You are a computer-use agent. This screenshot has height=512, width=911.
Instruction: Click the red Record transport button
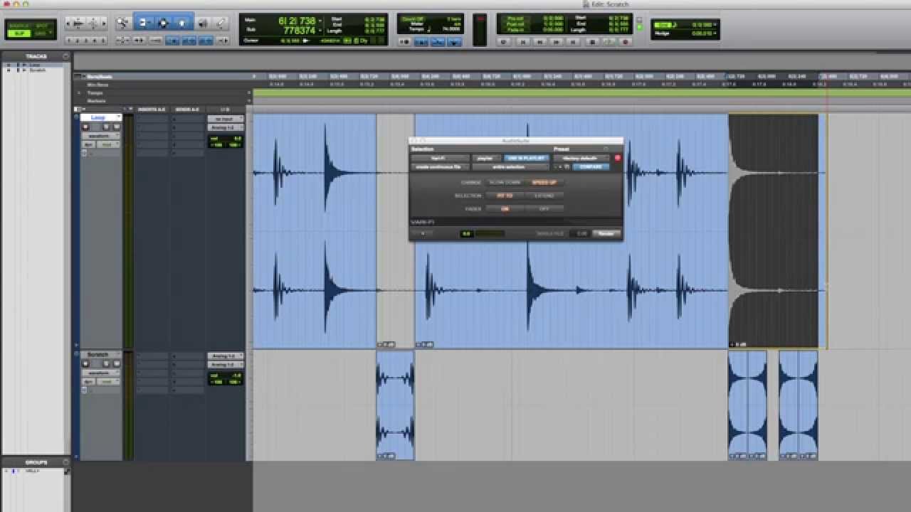(626, 42)
